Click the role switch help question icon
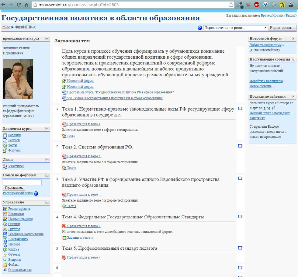 coord(199,28)
